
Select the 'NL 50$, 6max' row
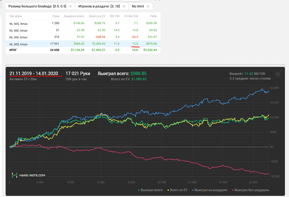pyautogui.click(x=83, y=44)
